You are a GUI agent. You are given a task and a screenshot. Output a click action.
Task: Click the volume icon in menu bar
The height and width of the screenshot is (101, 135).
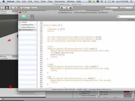(113, 1)
